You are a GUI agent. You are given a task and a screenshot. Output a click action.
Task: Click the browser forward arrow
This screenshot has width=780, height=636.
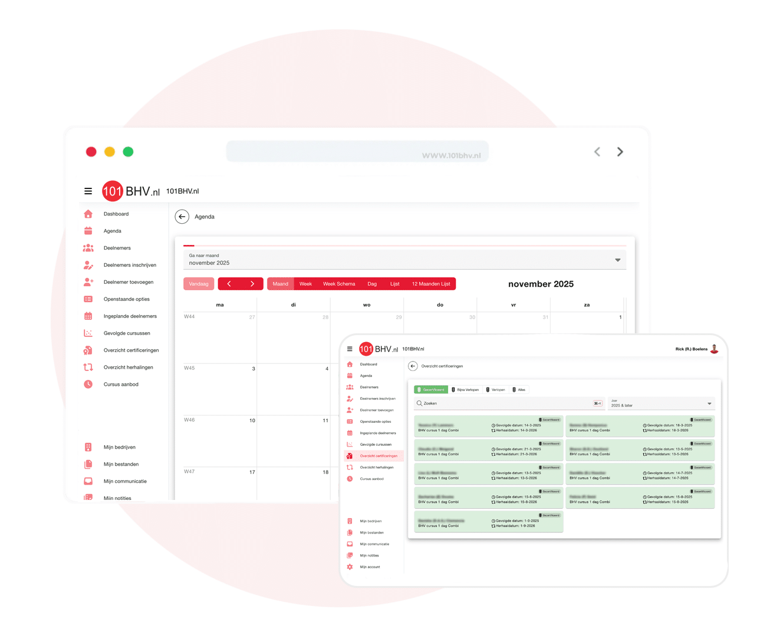point(620,152)
